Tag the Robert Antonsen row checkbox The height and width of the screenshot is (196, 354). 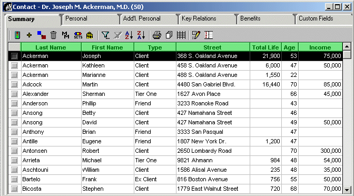[14, 151]
